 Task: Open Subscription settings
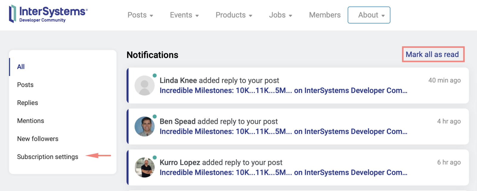(47, 157)
